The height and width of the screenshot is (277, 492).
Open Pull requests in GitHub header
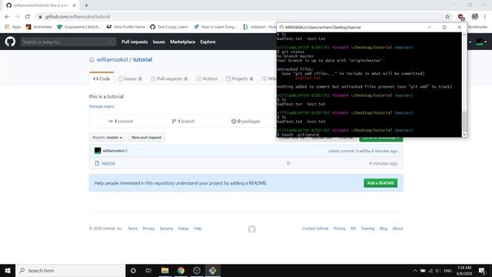pyautogui.click(x=135, y=42)
